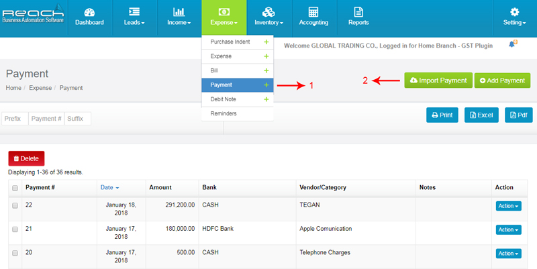Click the Print button
This screenshot has height=269, width=537.
(442, 115)
